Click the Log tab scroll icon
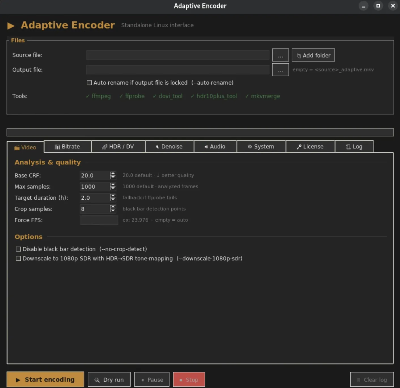Image resolution: width=400 pixels, height=388 pixels. pos(348,147)
